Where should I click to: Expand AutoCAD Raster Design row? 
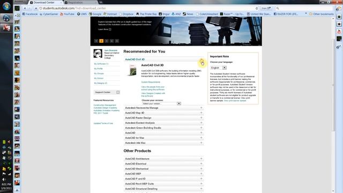(163, 118)
